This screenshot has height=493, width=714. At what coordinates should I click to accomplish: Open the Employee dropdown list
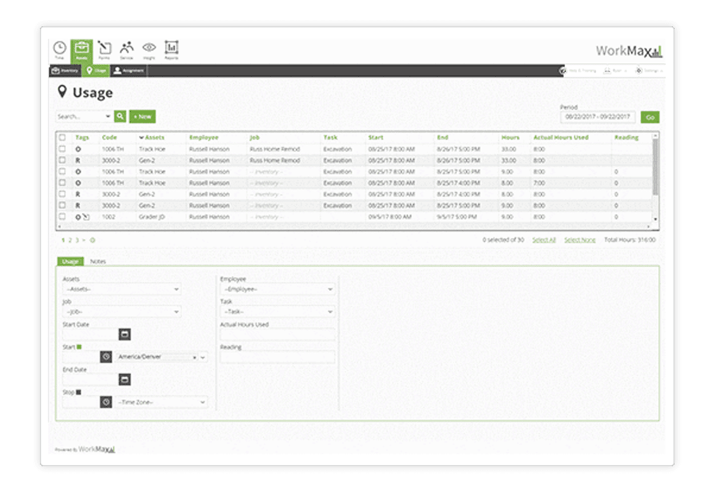[278, 289]
